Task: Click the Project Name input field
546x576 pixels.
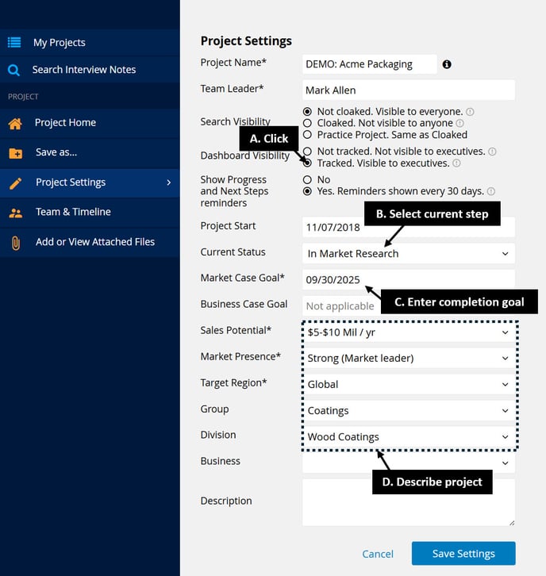Action: point(370,64)
